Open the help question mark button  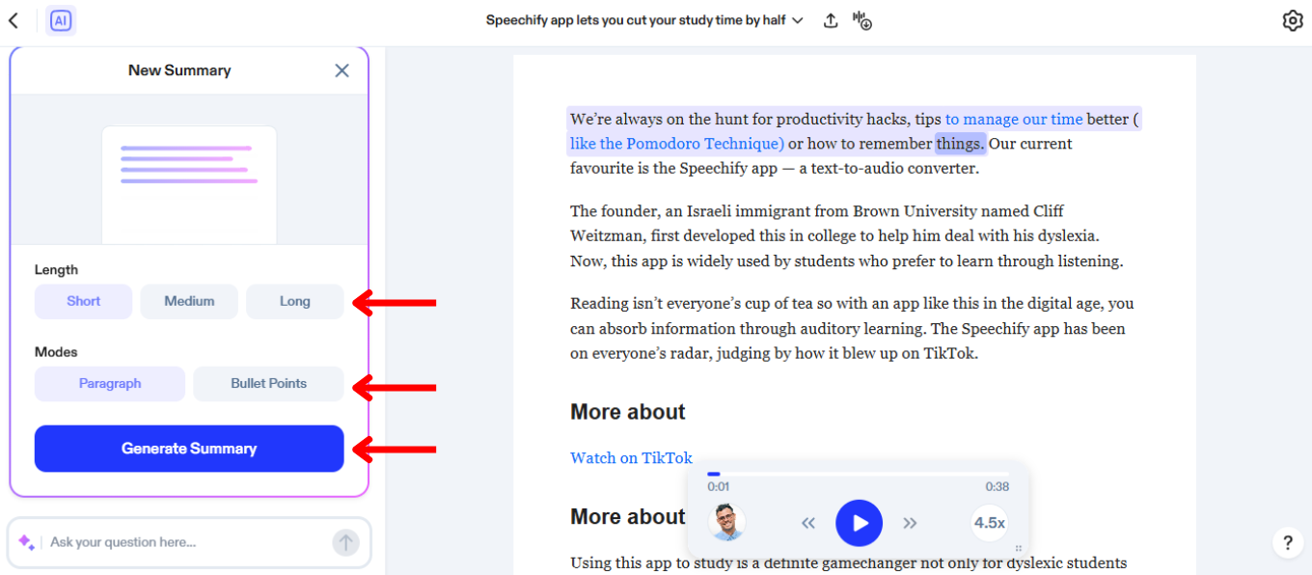[1288, 542]
